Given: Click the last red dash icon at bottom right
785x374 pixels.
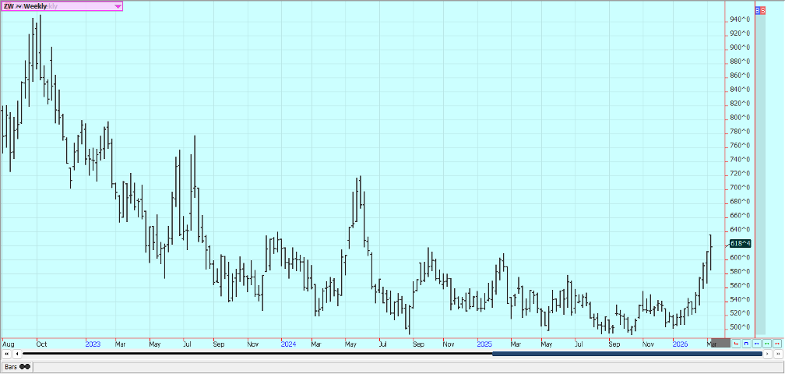Looking at the screenshot, I should 776,343.
